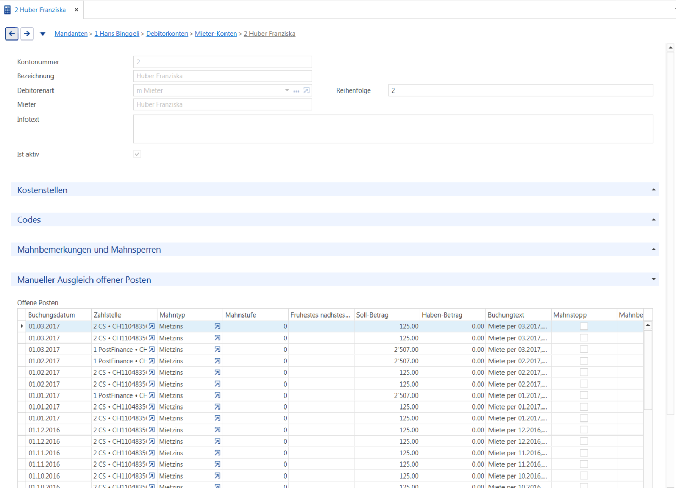This screenshot has width=676, height=488.
Task: Open Mahntyp link in the highlighted first row
Action: coord(217,326)
